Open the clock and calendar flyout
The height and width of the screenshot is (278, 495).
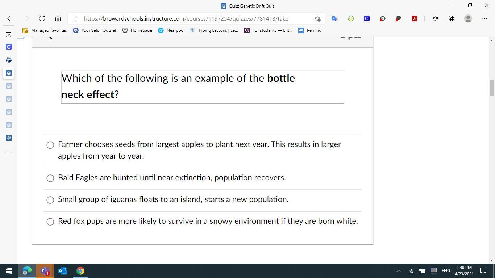pos(464,271)
